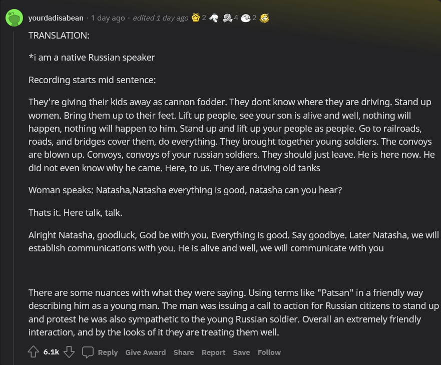The width and height of the screenshot is (441, 365).
Task: Click the 'edited 1 day ago' label
Action: click(160, 18)
